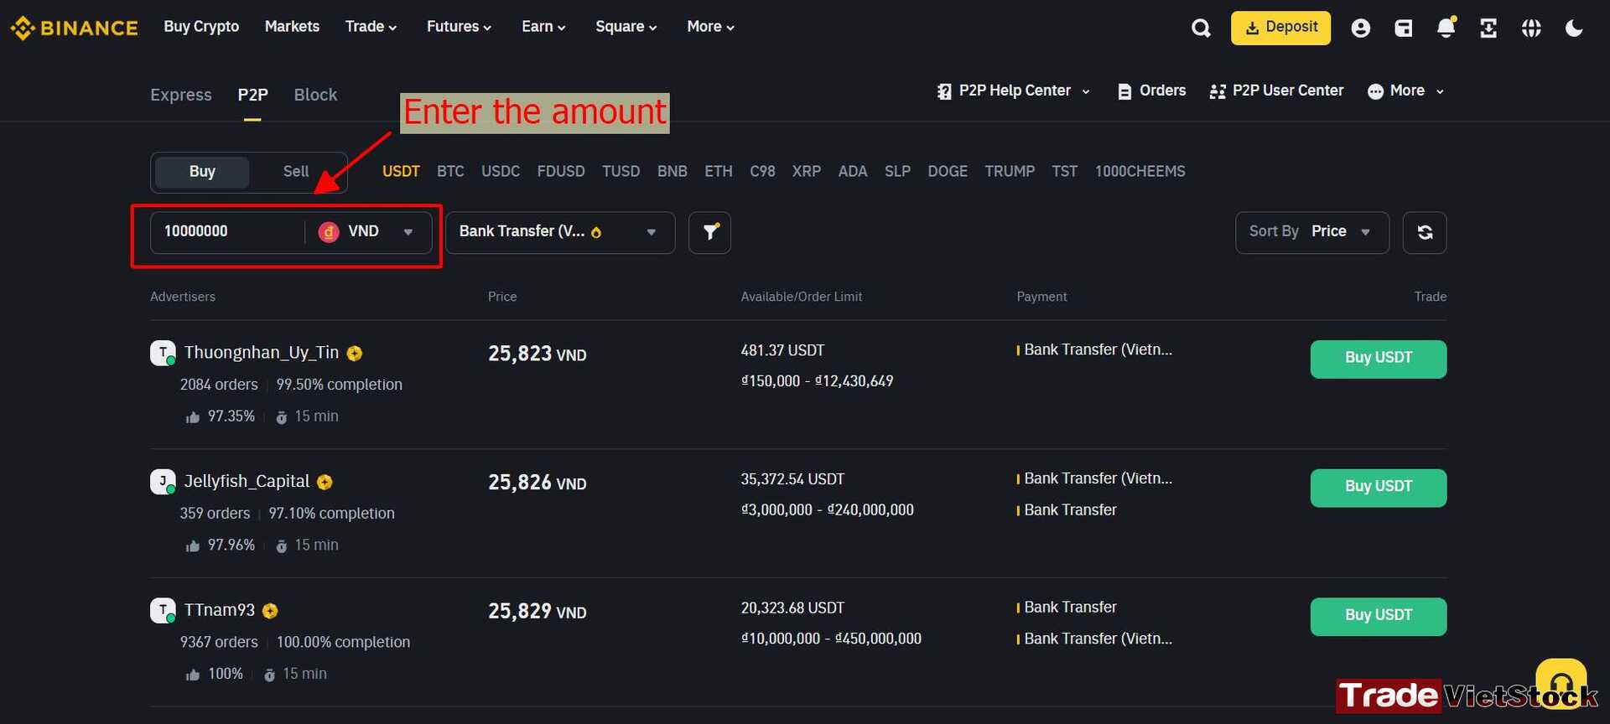
Task: Open P2P User Center link
Action: [1288, 90]
